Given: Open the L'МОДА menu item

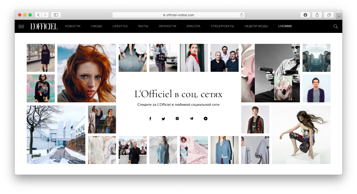Looking at the screenshot, I should point(96,26).
